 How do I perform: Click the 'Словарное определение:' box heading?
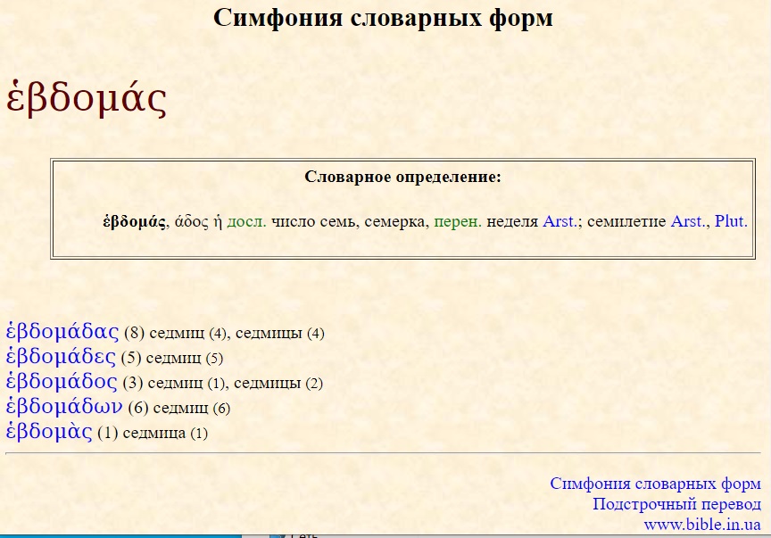click(x=402, y=177)
